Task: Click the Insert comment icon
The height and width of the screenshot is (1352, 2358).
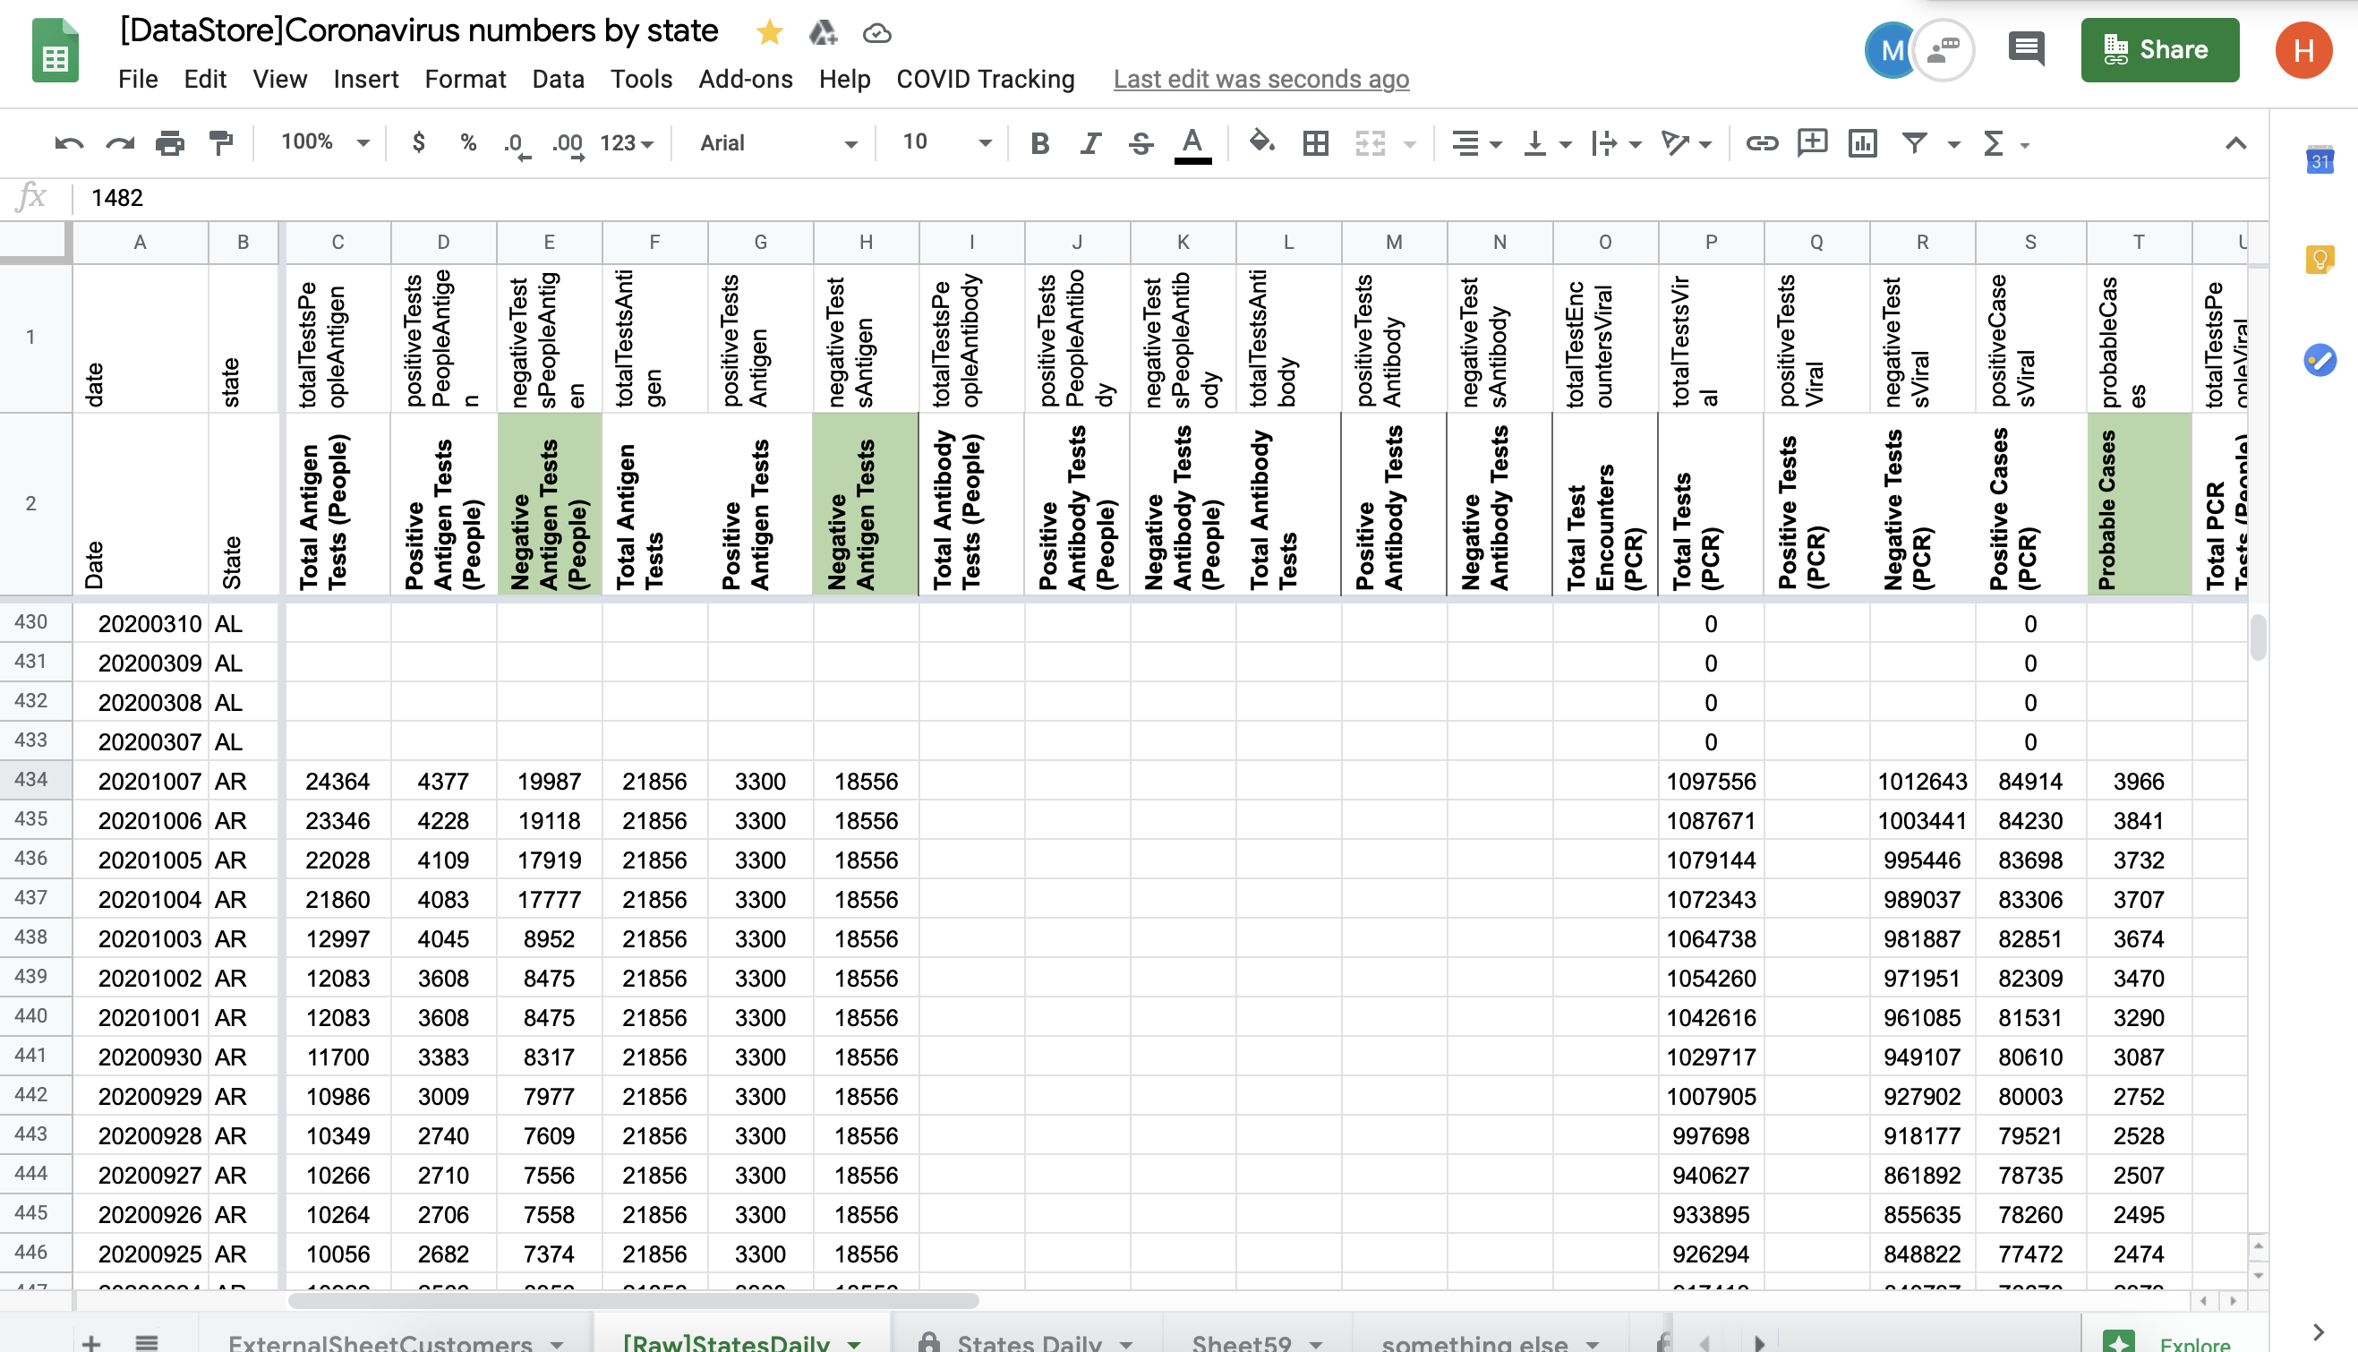Action: (1811, 143)
